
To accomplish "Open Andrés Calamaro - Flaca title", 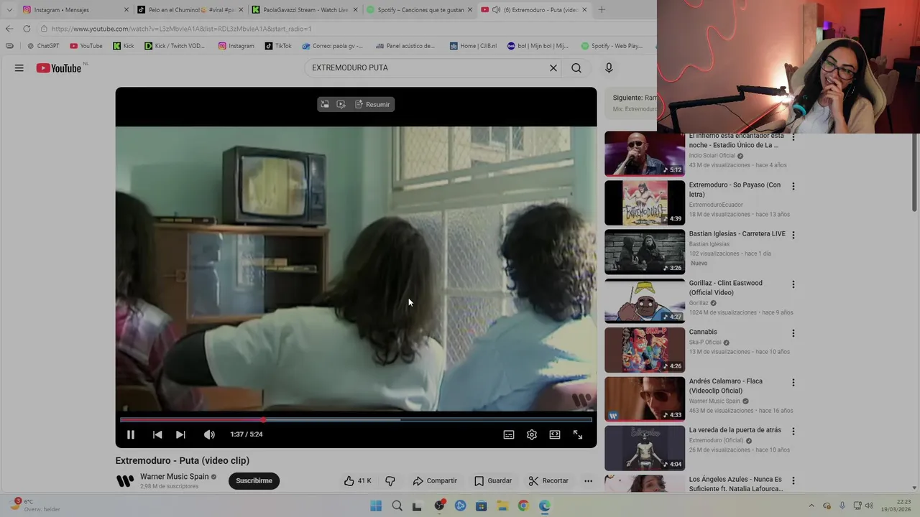I will [x=724, y=386].
